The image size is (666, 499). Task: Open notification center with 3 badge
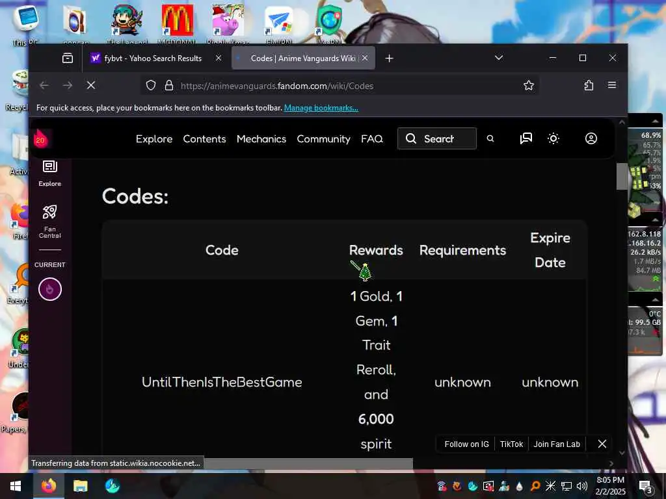[646, 487]
